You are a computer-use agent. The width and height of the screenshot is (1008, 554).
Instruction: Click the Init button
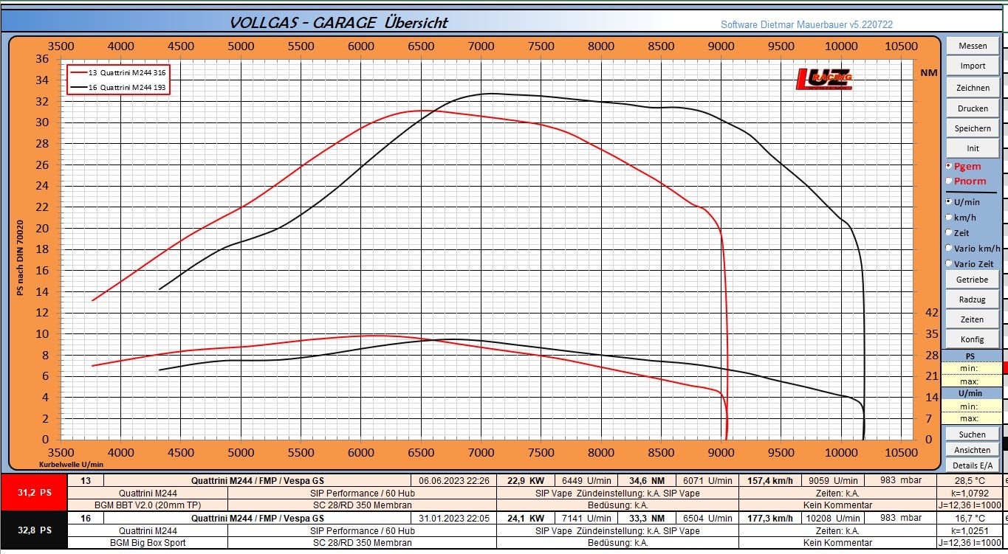click(x=973, y=148)
